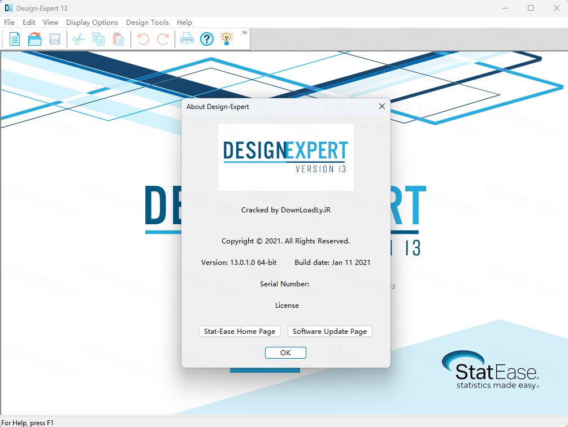Viewport: 568px width, 427px height.
Task: Click the Software Update Page button
Action: pyautogui.click(x=329, y=332)
